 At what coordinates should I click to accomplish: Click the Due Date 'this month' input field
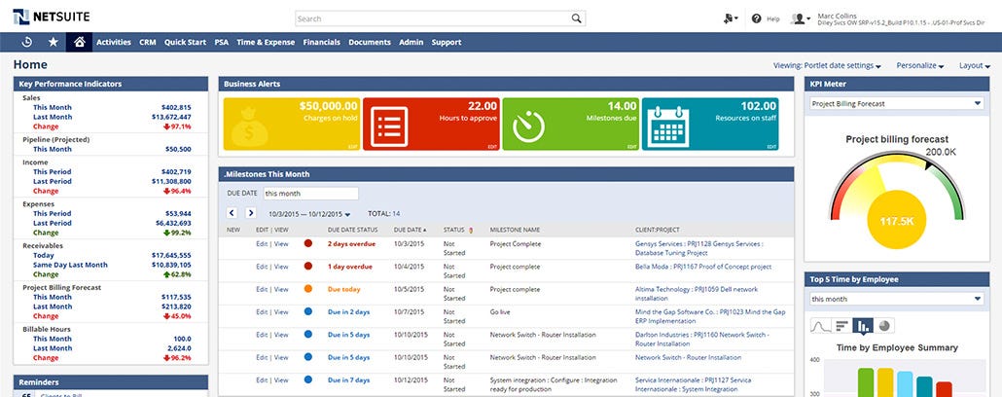click(x=310, y=193)
